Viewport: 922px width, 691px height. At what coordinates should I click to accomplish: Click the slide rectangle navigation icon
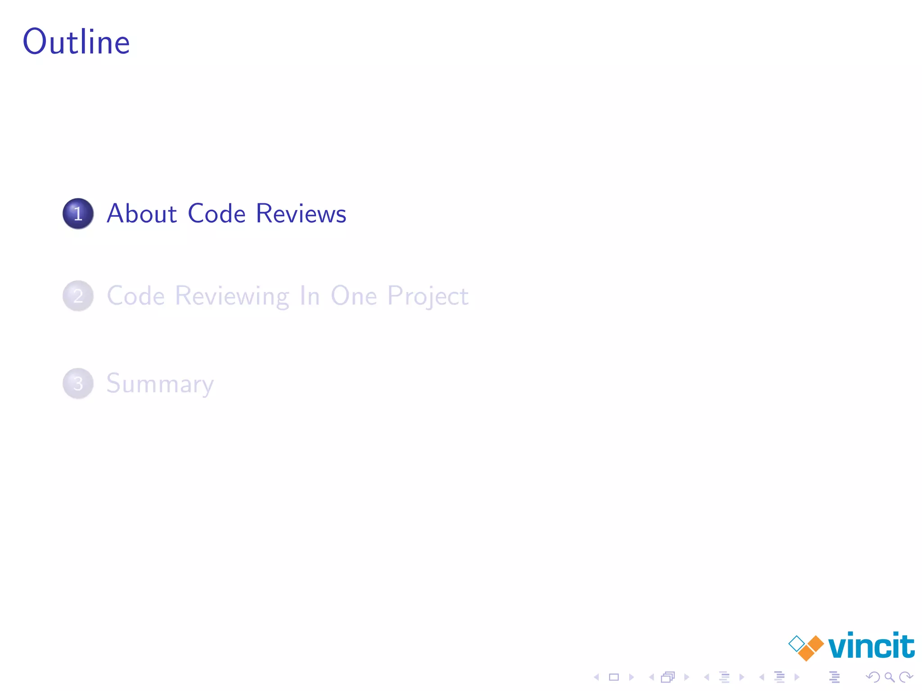(614, 677)
